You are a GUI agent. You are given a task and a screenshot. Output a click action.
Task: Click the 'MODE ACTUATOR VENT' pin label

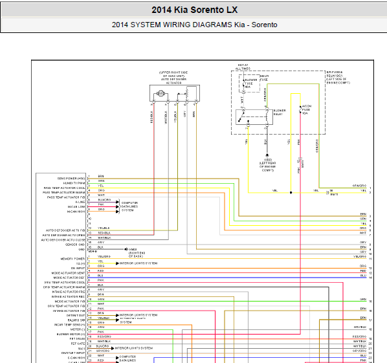pyautogui.click(x=68, y=273)
